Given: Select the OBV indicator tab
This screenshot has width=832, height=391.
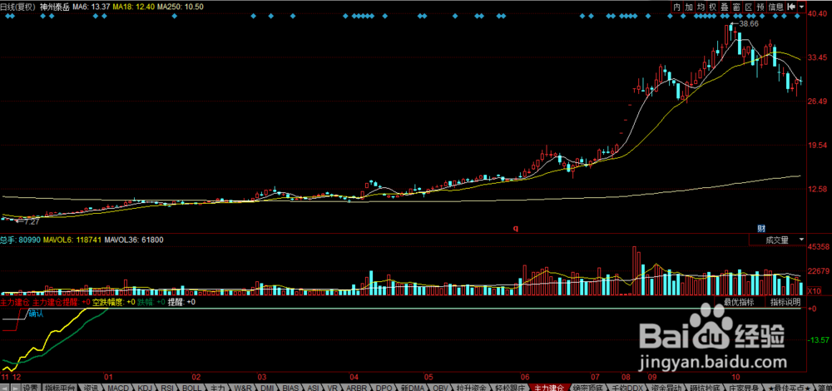Looking at the screenshot, I should [x=440, y=388].
